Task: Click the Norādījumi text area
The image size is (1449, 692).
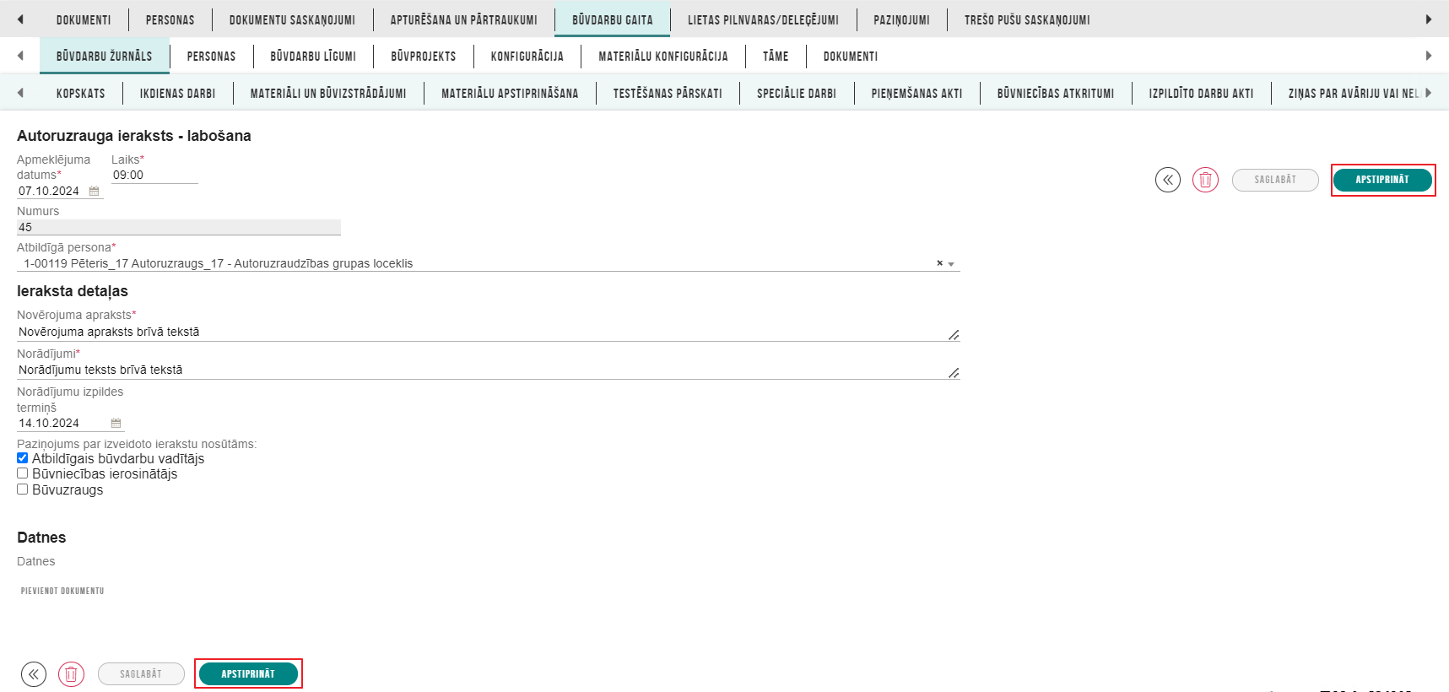Action: [489, 370]
